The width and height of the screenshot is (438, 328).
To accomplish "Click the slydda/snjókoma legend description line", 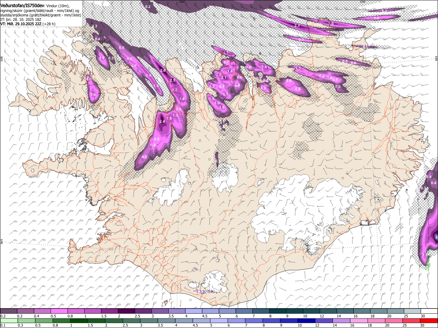I will pos(41,15).
